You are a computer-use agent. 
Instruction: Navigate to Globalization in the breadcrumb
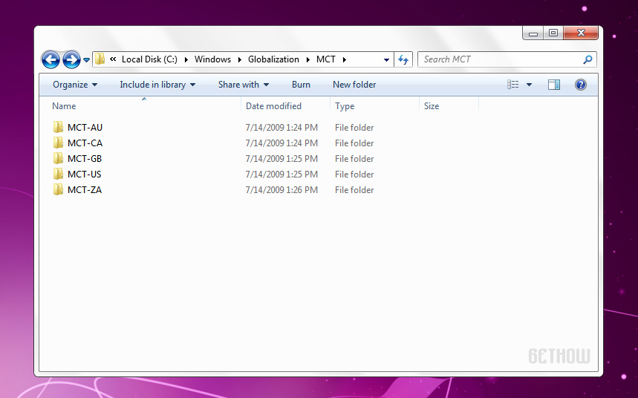coord(273,59)
